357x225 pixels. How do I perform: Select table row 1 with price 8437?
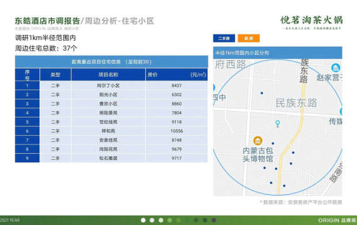111,86
